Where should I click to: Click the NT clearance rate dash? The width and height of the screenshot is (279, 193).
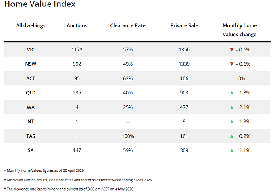(x=128, y=122)
